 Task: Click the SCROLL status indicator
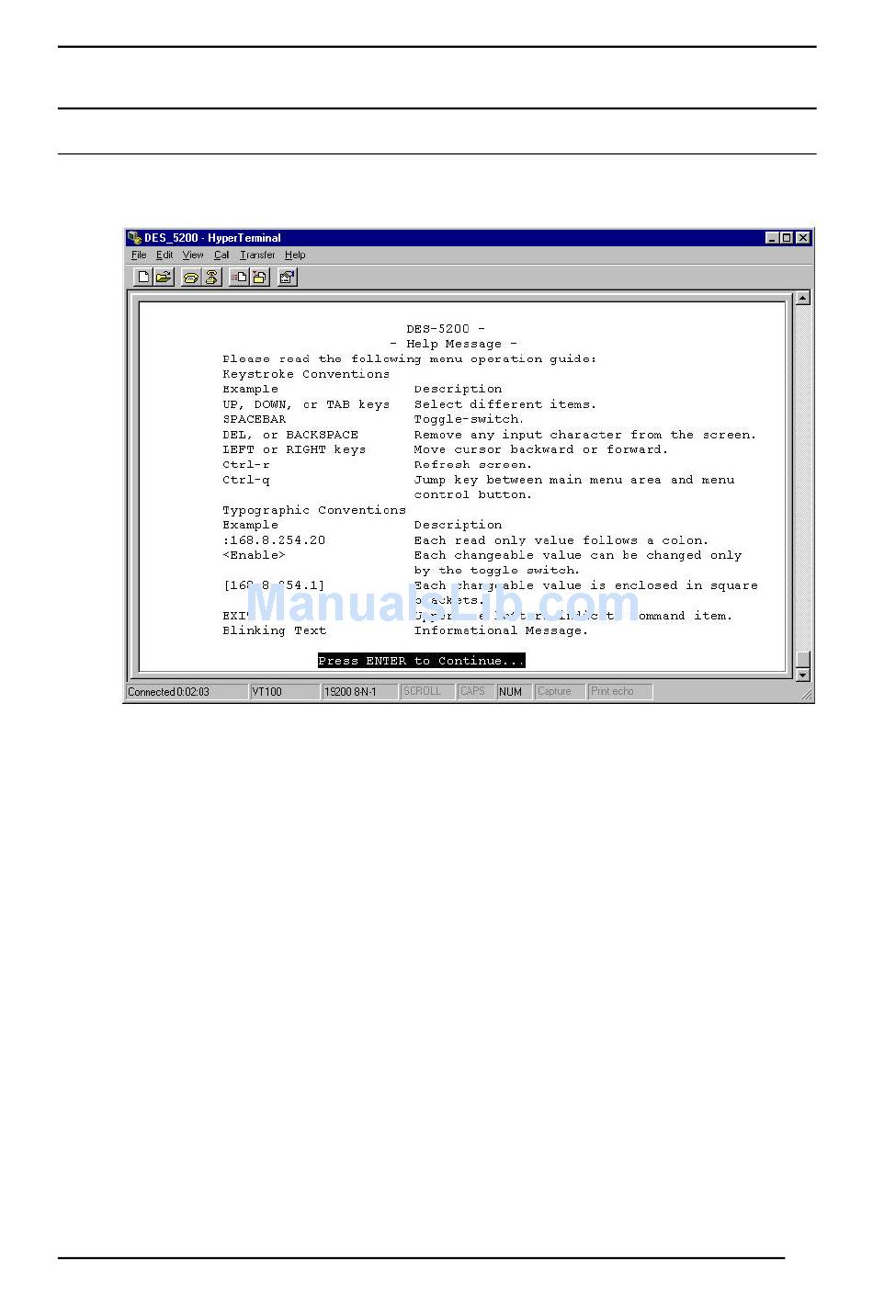pyautogui.click(x=427, y=691)
